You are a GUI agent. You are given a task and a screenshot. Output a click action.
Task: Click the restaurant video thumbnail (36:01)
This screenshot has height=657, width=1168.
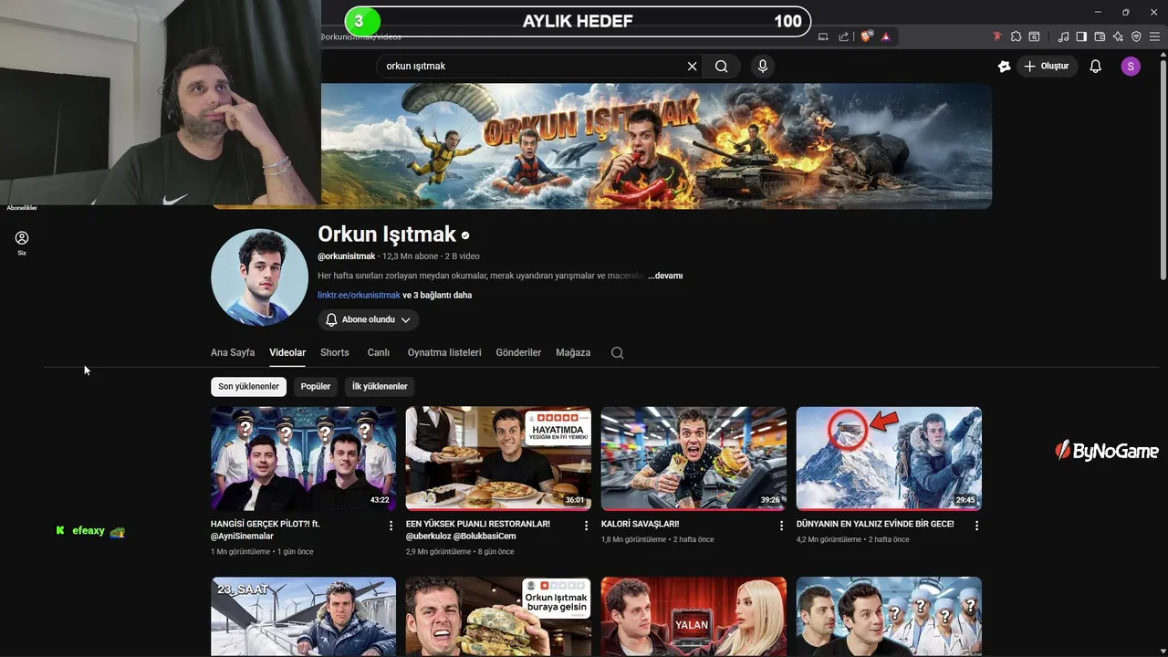[498, 458]
